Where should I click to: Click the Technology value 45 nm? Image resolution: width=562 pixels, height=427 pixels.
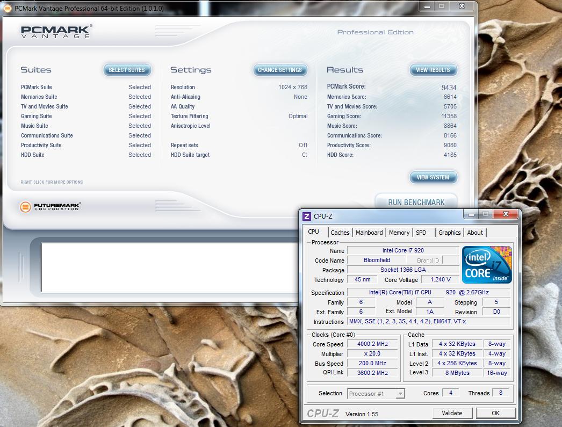point(362,279)
